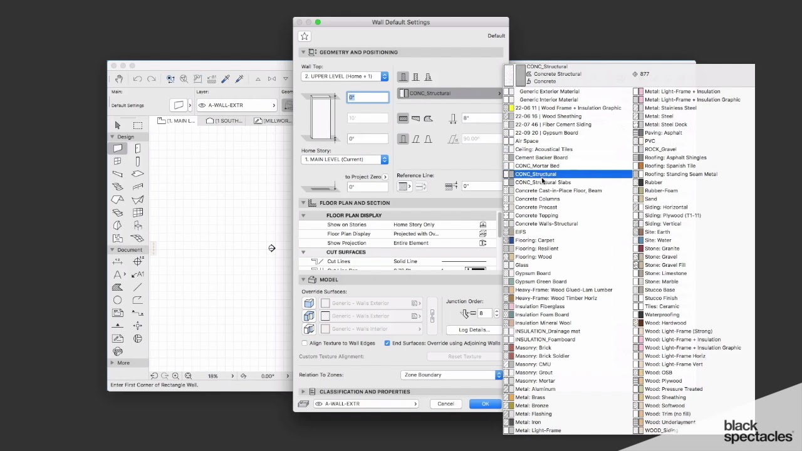Open the Home Story dropdown
Image resolution: width=802 pixels, height=451 pixels.
tap(345, 159)
